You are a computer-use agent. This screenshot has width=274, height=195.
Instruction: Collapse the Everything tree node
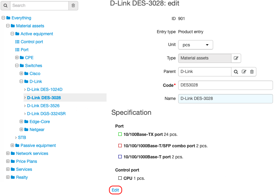point(3,18)
